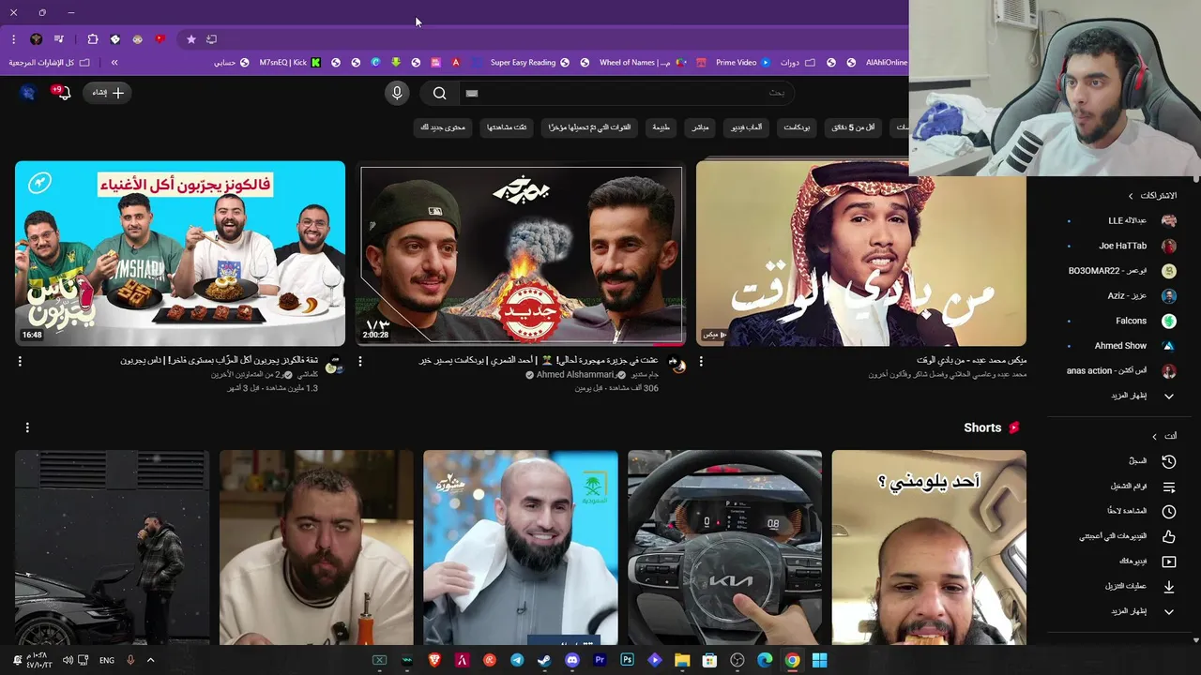
Task: Open Telegram from the taskbar
Action: point(517,660)
